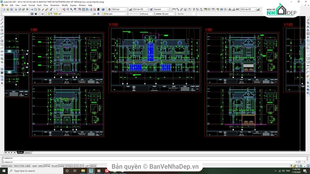Open the ByLayer color control
310x174 pixels.
click(x=126, y=14)
